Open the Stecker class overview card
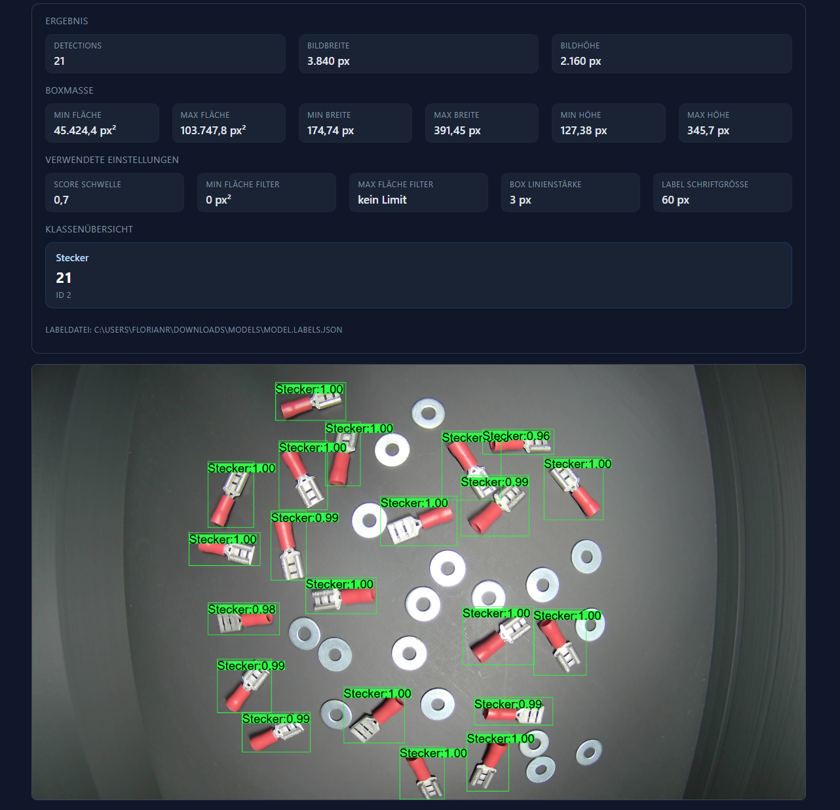The height and width of the screenshot is (810, 840). click(418, 275)
